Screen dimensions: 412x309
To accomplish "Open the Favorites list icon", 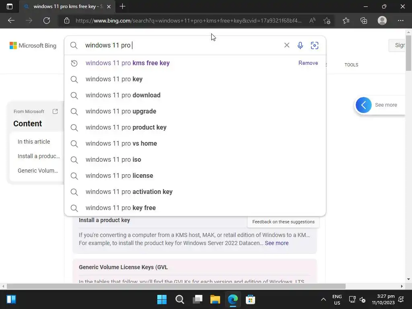I will 346,21.
